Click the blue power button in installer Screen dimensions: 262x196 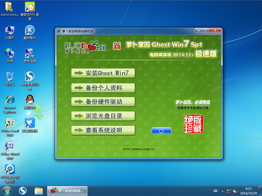[x=161, y=131]
